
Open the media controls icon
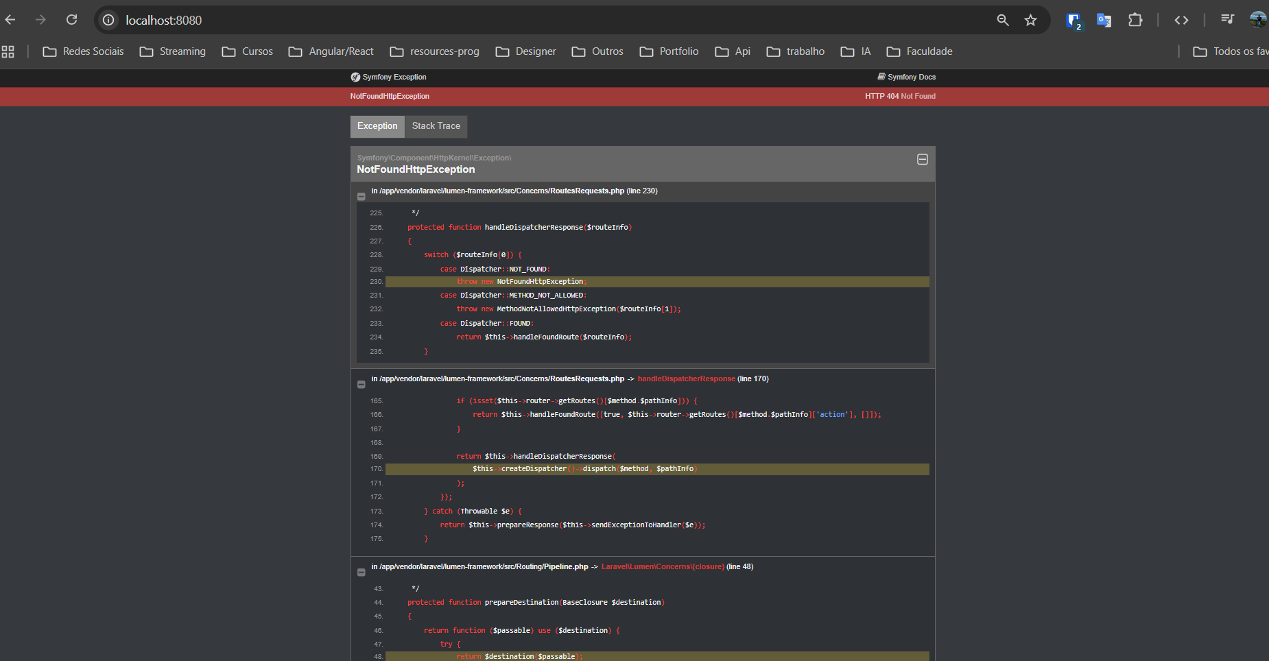point(1227,19)
